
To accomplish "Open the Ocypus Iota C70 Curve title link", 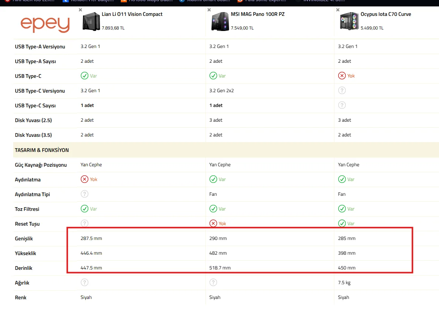I will click(x=386, y=14).
